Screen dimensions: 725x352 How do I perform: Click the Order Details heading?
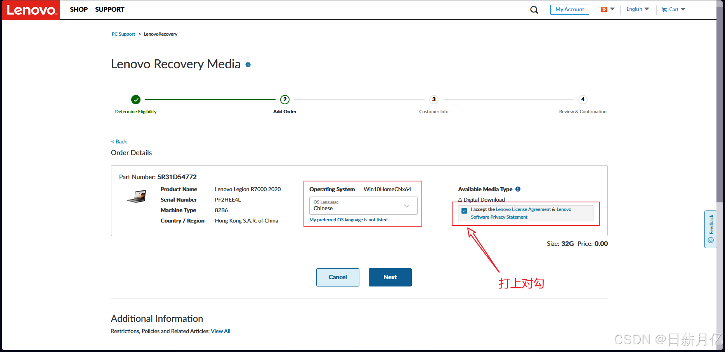click(131, 153)
